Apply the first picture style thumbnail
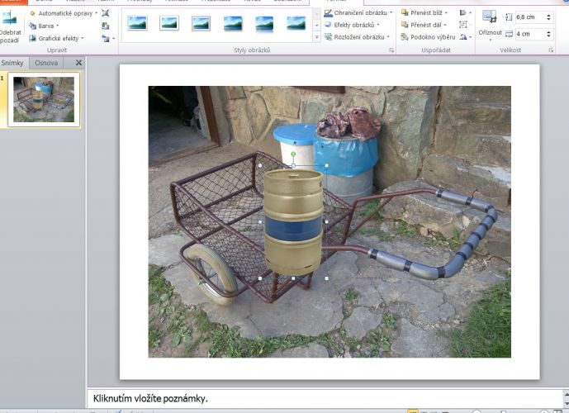The image size is (569, 413). pyautogui.click(x=138, y=23)
